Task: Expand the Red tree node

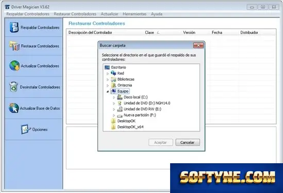Action: [108, 73]
